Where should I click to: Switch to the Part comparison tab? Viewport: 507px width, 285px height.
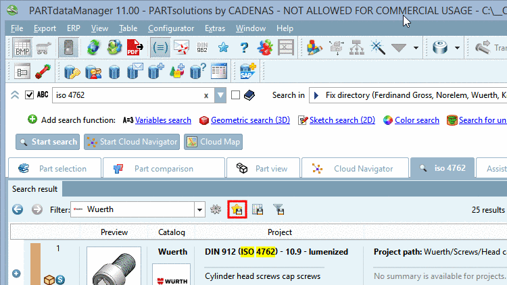point(164,168)
